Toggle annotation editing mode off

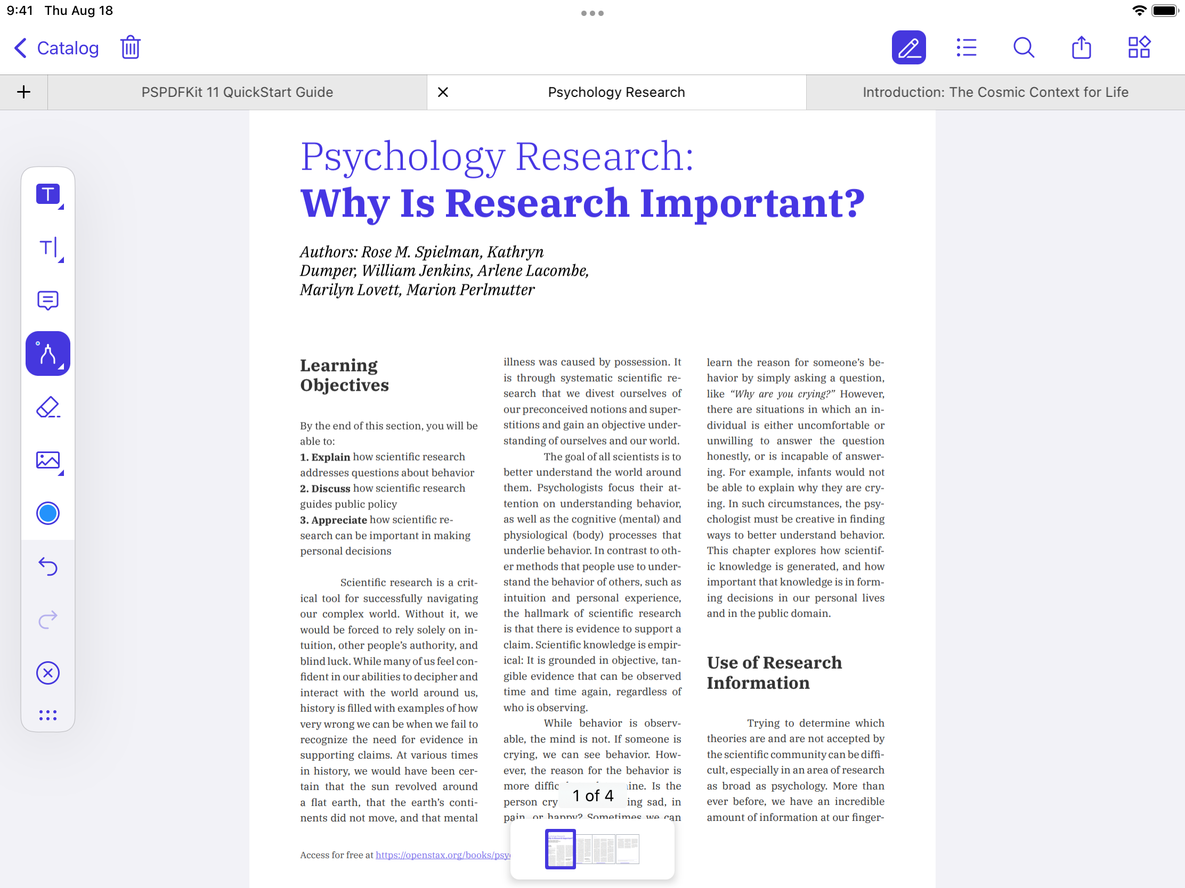[x=908, y=47]
